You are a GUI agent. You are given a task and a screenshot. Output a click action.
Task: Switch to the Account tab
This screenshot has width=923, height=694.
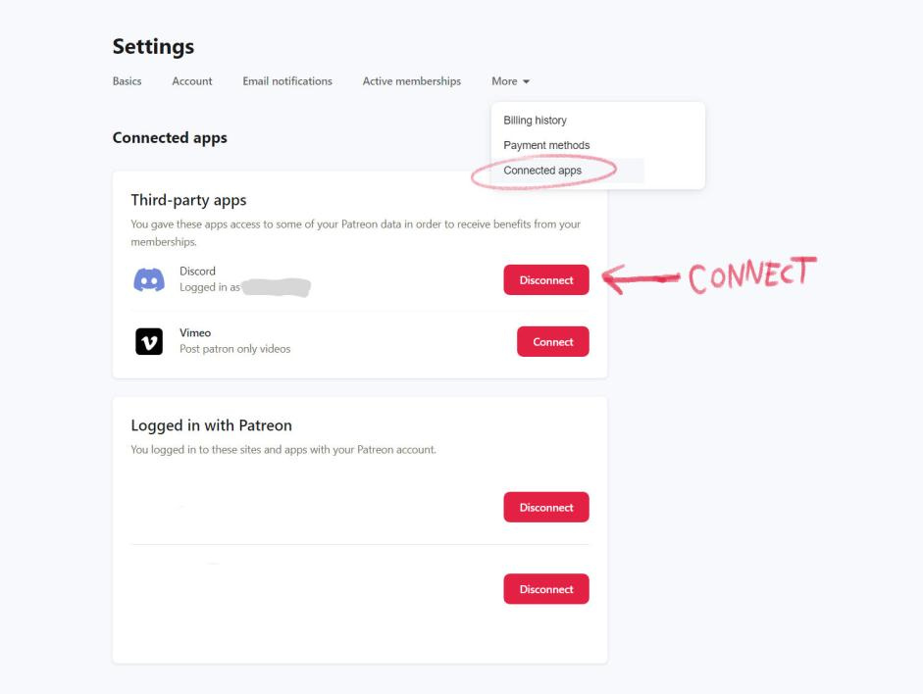tap(192, 81)
